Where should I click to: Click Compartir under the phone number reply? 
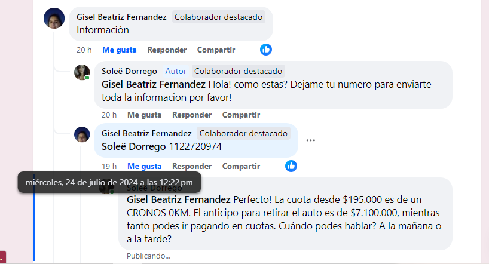click(x=241, y=166)
